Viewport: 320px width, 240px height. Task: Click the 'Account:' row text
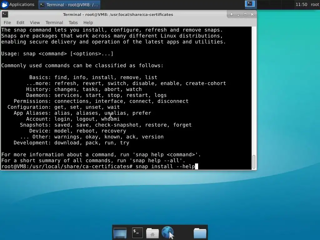[x=73, y=119]
